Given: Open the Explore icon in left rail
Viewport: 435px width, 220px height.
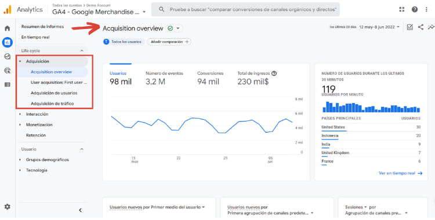Looking at the screenshot, I should click(x=8, y=57).
